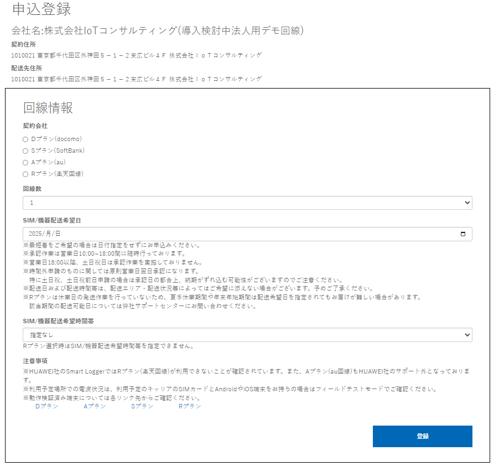The width and height of the screenshot is (499, 466).
Task: Click the 契約住所 label
Action: tap(24, 45)
